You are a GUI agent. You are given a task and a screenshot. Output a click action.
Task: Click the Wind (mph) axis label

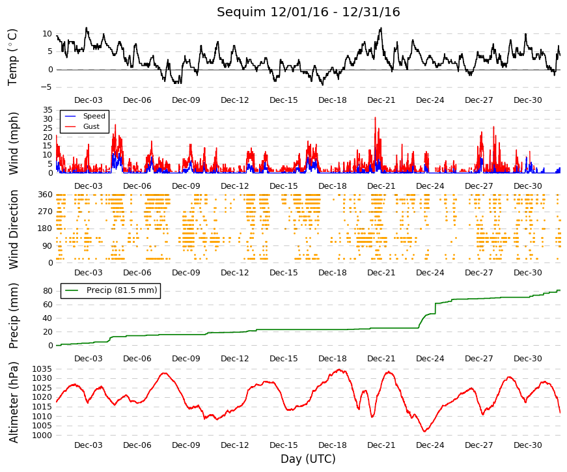click(x=13, y=144)
